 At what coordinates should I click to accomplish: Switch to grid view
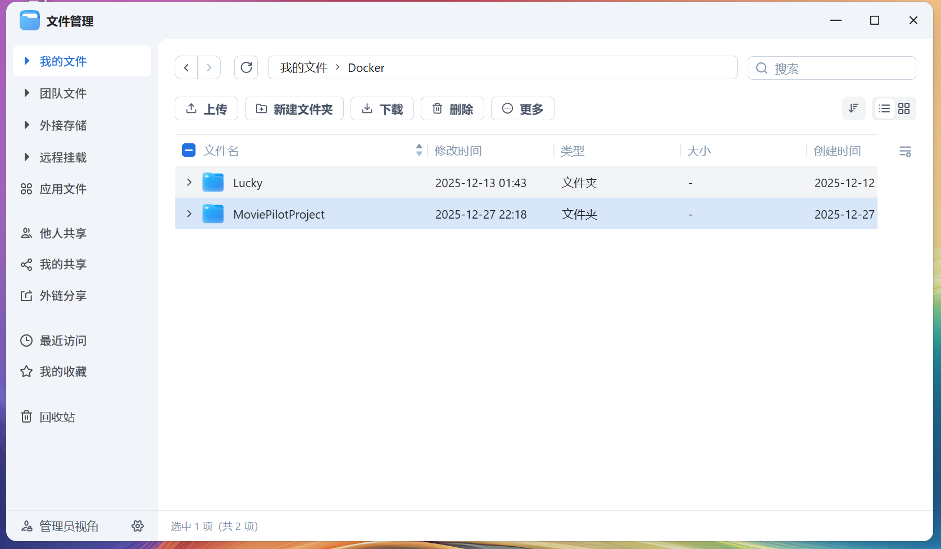point(904,108)
